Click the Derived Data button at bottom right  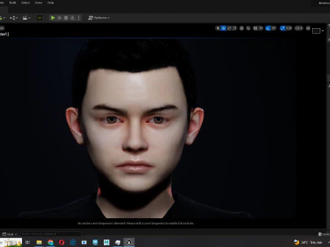324,234
